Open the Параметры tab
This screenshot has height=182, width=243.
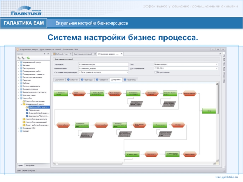(x=130, y=80)
